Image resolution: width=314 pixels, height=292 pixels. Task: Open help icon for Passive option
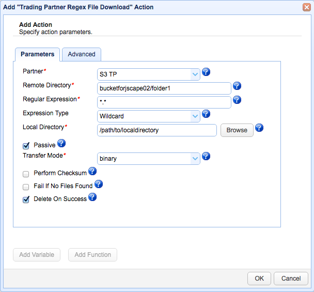(61, 144)
